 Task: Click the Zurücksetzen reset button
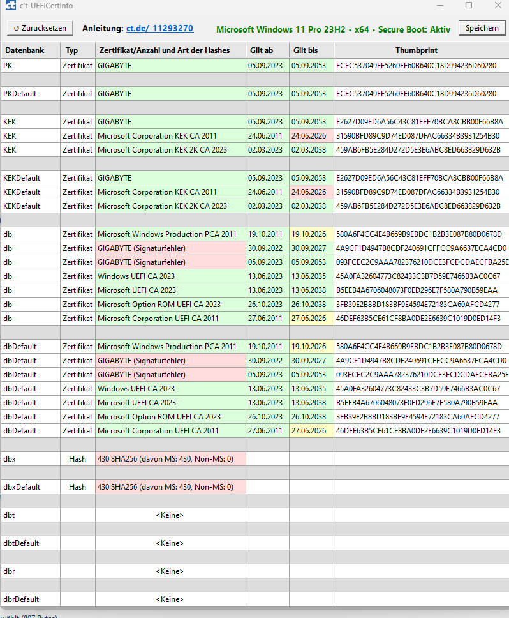click(40, 28)
